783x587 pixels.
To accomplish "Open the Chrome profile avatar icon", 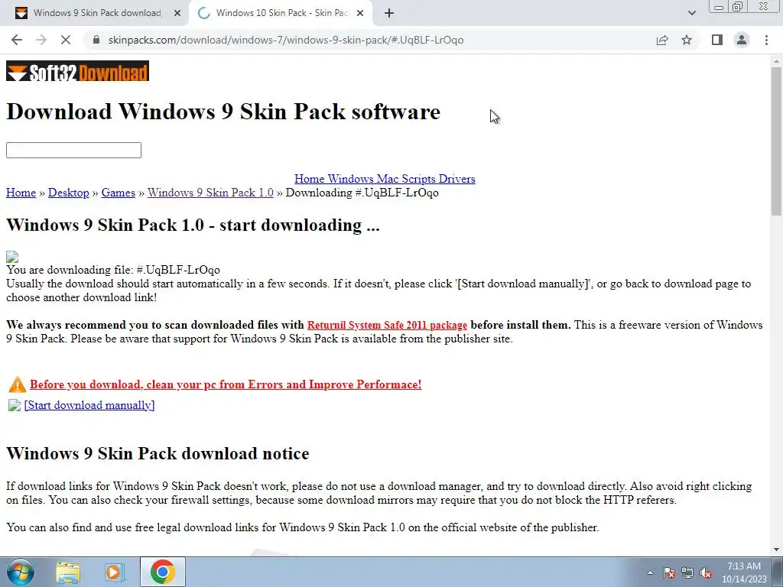I will pyautogui.click(x=742, y=40).
